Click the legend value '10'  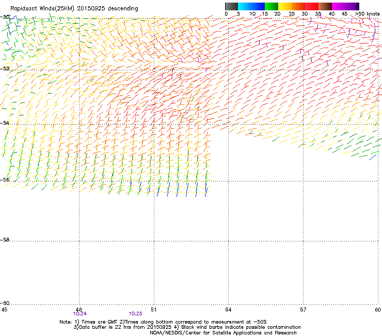[x=252, y=14]
